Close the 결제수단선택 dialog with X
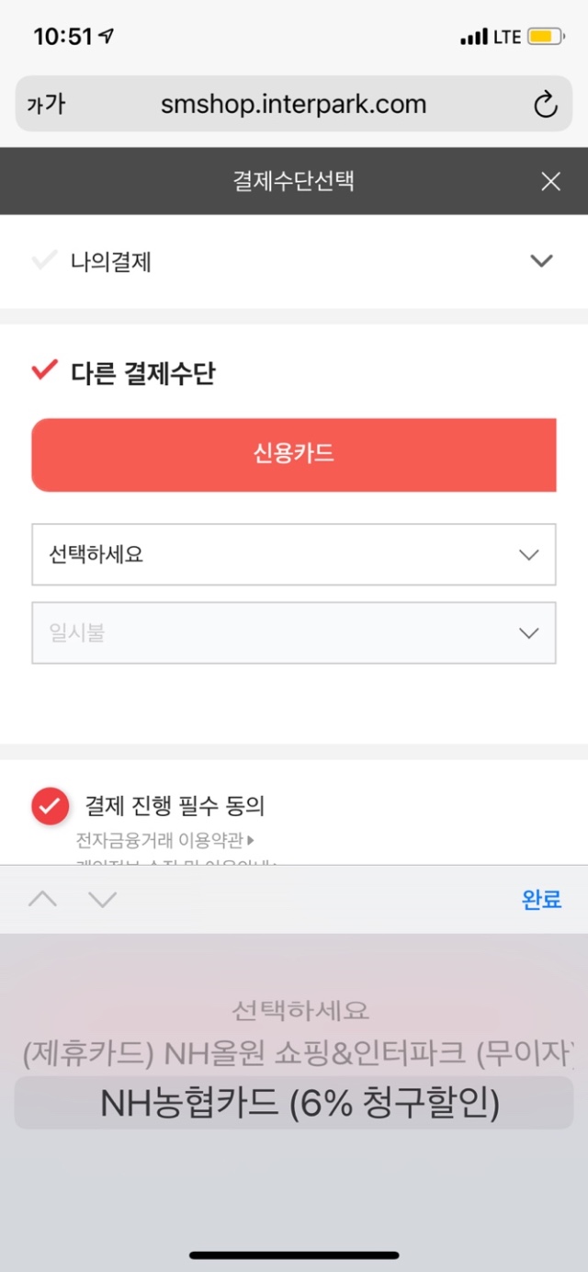This screenshot has width=588, height=1272. tap(550, 181)
